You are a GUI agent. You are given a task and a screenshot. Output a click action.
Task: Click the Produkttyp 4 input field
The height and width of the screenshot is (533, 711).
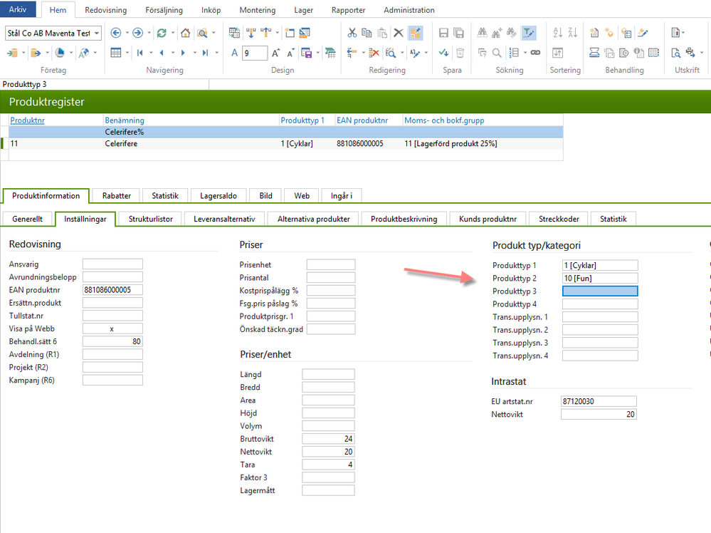click(600, 304)
